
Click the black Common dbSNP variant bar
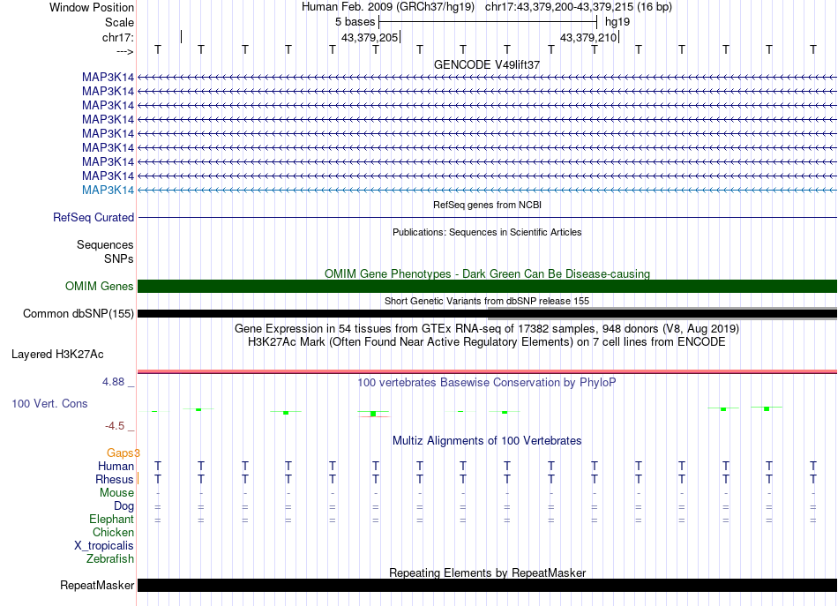[x=312, y=314]
